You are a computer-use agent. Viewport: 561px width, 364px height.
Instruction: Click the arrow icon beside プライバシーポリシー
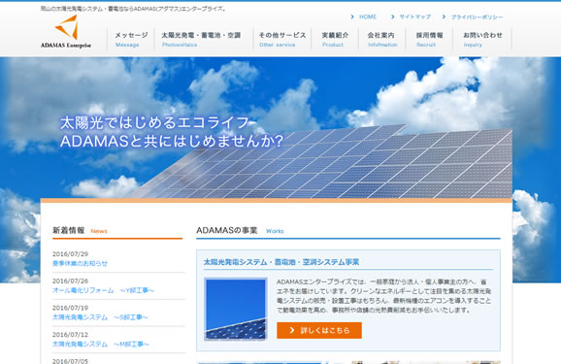pyautogui.click(x=444, y=17)
